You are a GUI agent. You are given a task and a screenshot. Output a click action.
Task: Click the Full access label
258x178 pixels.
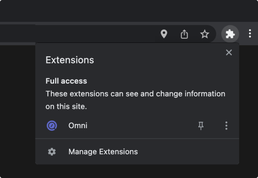pyautogui.click(x=66, y=81)
